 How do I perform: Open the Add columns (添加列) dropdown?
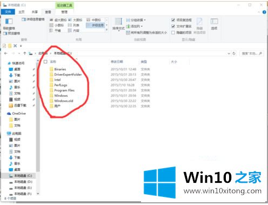[135, 27]
